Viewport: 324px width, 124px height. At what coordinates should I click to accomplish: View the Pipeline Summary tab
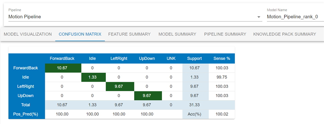pos(225,34)
